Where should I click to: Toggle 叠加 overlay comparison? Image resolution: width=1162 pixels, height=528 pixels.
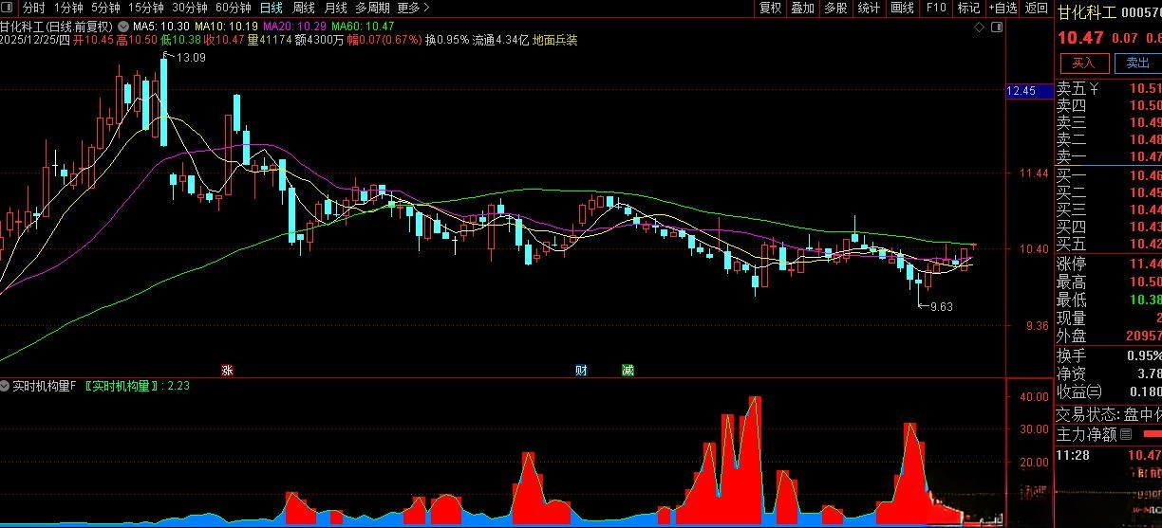(802, 8)
